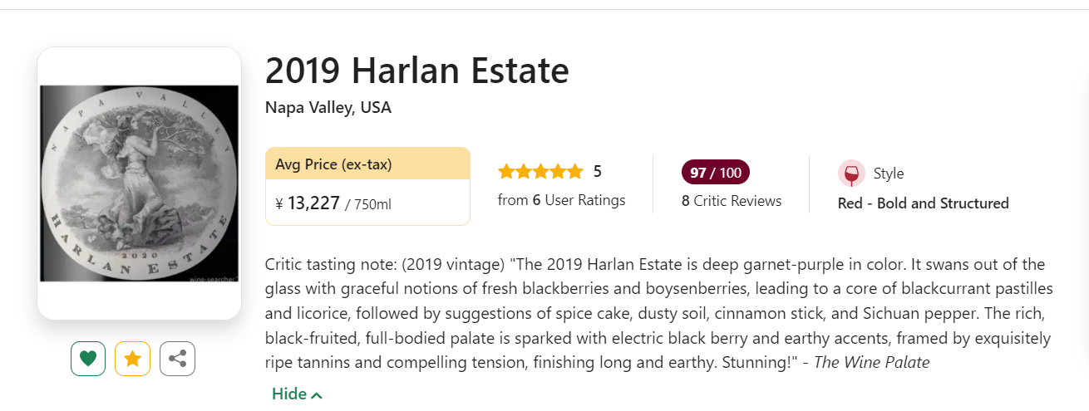
Task: Click the / 750ml bottle size text
Action: point(368,204)
